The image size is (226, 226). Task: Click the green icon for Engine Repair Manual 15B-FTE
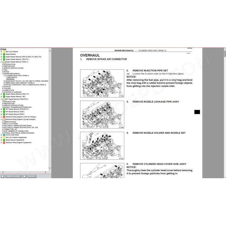pyautogui.click(x=4, y=59)
